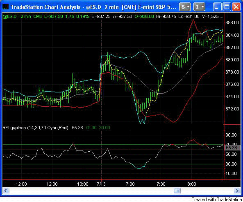The image size is (243, 202).
Task: Click the 886.00 price axis label
Action: click(232, 22)
